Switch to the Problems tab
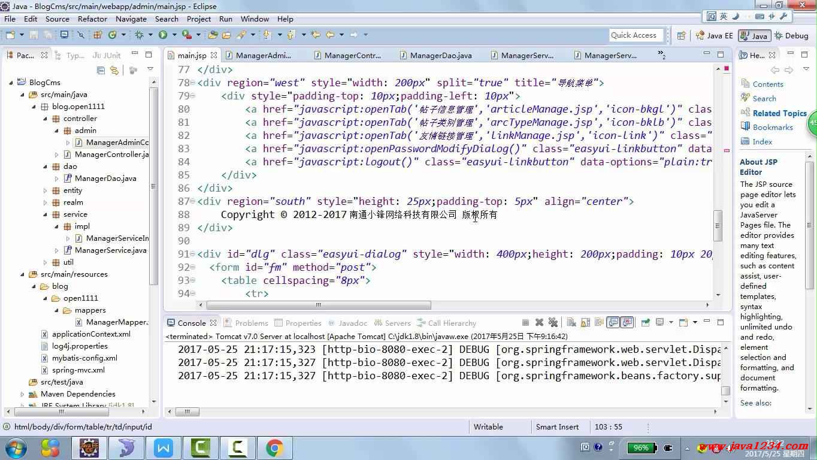This screenshot has height=460, width=817. (x=245, y=323)
